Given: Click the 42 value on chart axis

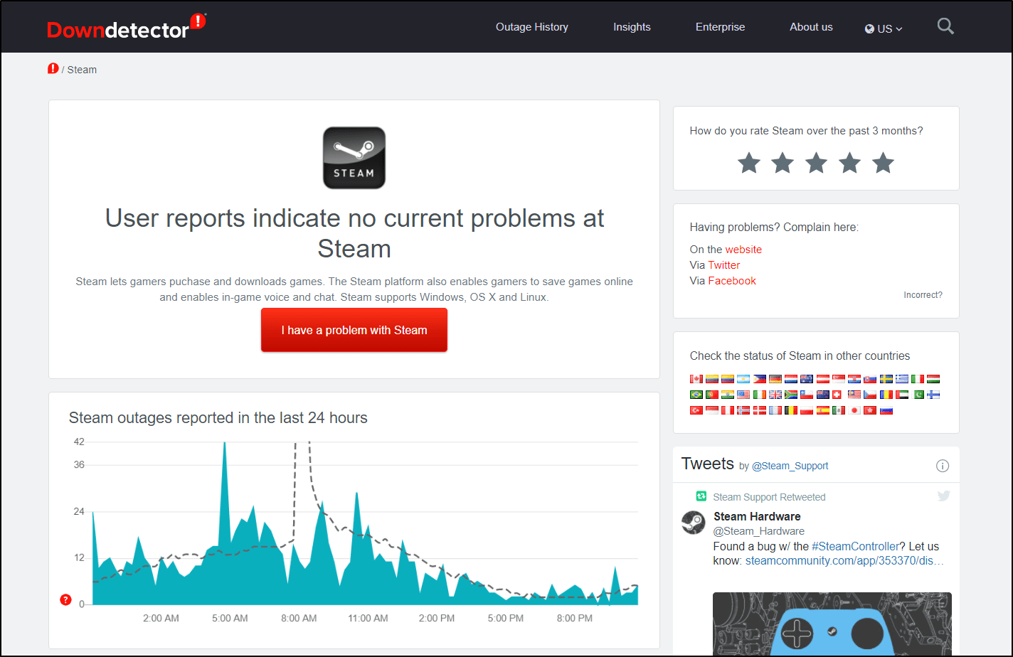Looking at the screenshot, I should click(x=79, y=442).
